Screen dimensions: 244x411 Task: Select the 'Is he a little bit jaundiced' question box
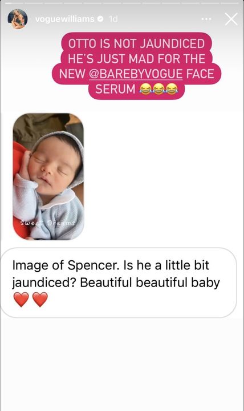[x=119, y=283]
